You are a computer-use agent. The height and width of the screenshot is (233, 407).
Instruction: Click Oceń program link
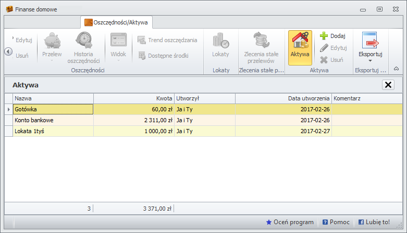click(x=290, y=222)
